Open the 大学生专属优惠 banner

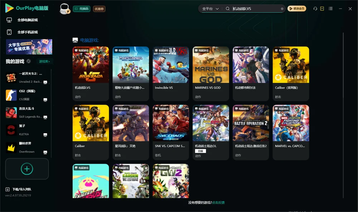[x=29, y=47]
